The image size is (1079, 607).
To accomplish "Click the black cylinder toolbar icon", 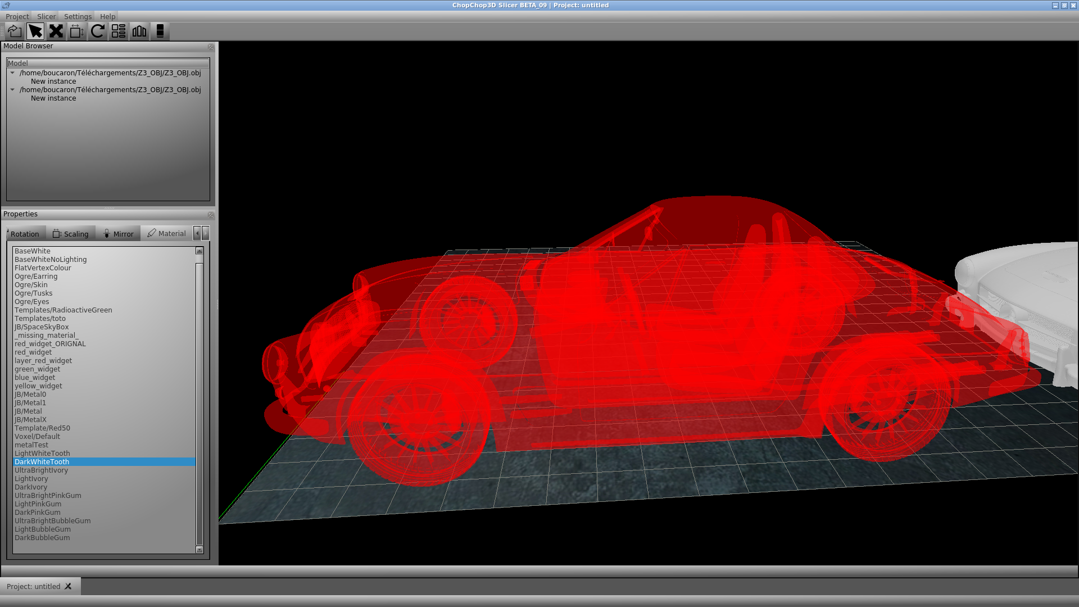I will click(160, 31).
